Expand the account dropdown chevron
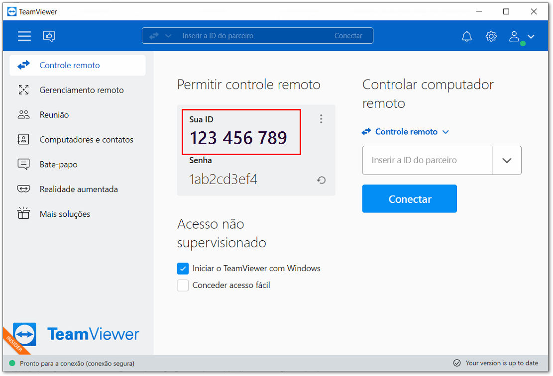The image size is (553, 376). click(x=531, y=36)
